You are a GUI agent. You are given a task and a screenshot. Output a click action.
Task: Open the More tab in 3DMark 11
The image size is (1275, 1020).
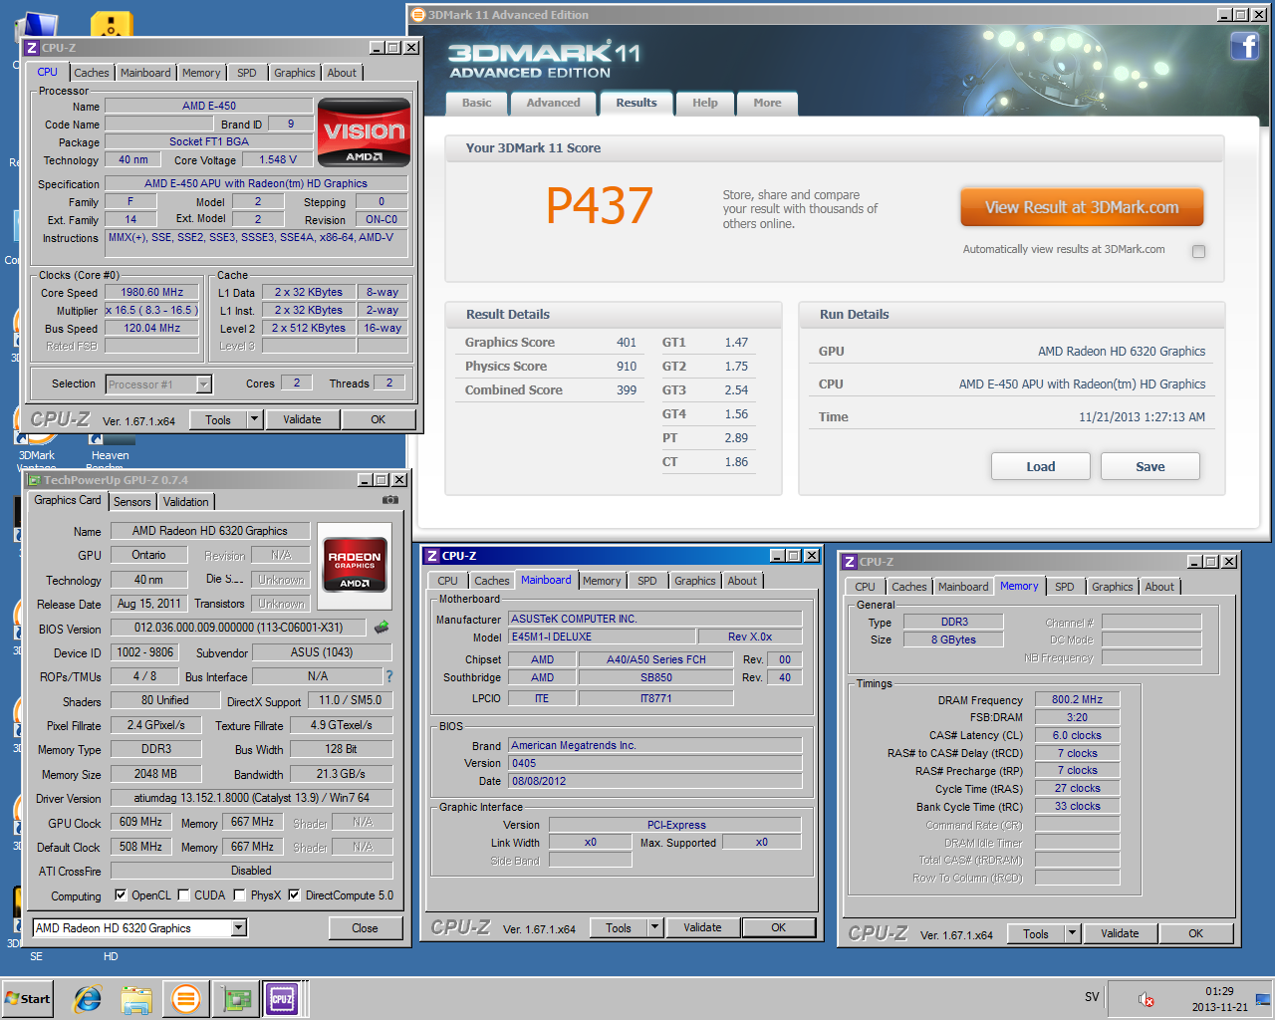pos(767,103)
